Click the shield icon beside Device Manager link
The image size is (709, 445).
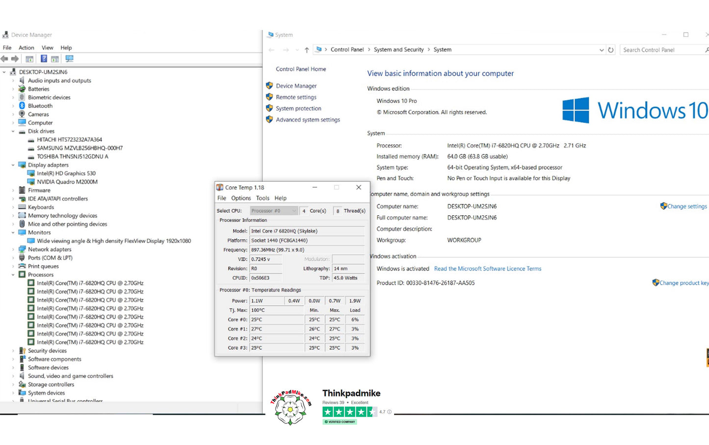click(x=269, y=86)
